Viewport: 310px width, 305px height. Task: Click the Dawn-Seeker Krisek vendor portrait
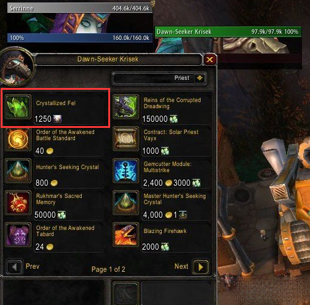point(17,66)
